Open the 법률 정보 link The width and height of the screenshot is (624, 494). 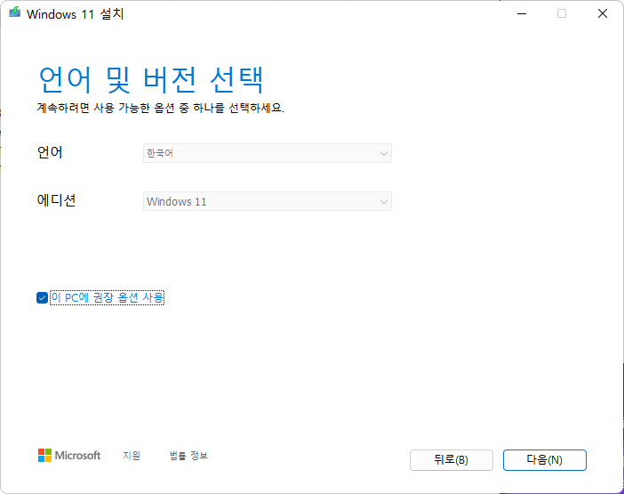[x=188, y=456]
